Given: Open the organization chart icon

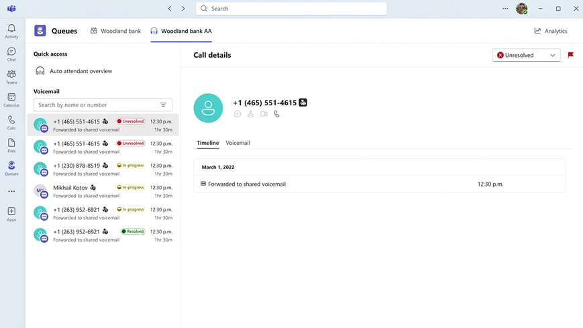Looking at the screenshot, I should click(x=251, y=114).
